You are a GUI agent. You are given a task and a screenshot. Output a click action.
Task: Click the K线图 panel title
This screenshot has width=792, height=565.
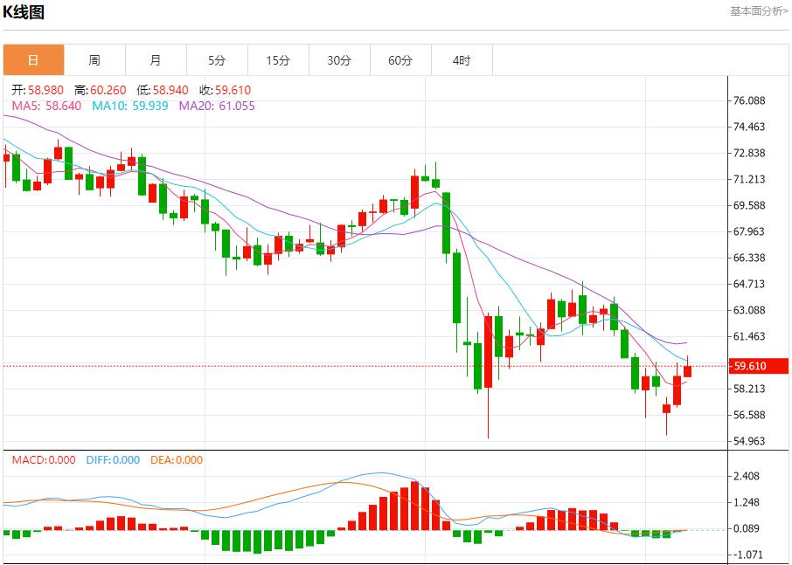click(x=24, y=12)
